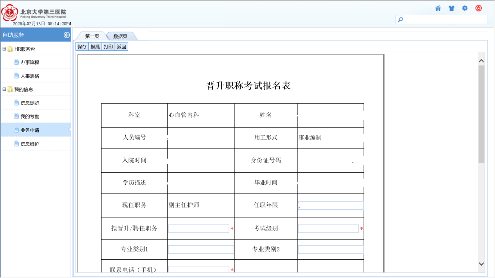495x278 pixels.
Task: Click the magnifier search icon
Action: (400, 19)
